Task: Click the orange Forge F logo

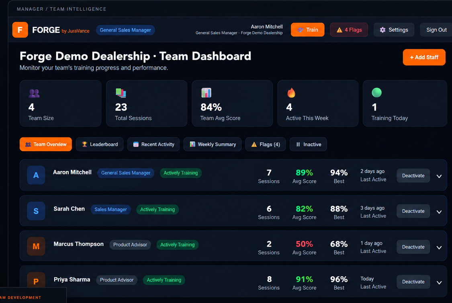Action: coord(20,30)
